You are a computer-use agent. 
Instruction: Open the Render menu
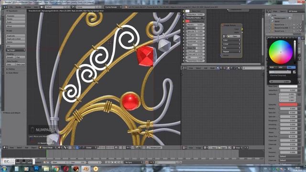click(x=18, y=7)
